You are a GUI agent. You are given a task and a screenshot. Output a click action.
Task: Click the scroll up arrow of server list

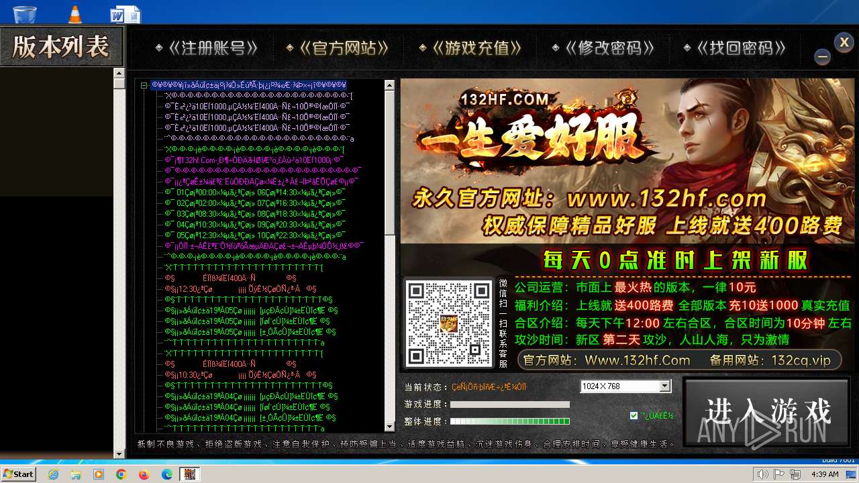[390, 85]
